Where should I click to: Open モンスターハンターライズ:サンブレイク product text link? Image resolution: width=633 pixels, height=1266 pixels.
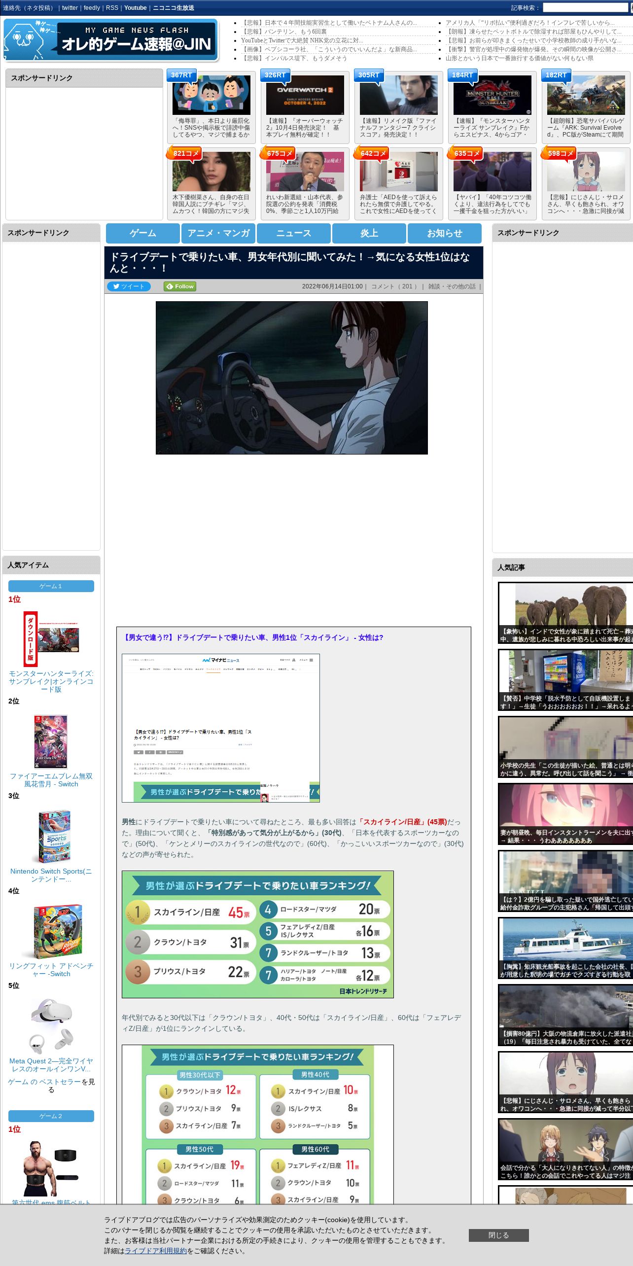point(51,681)
